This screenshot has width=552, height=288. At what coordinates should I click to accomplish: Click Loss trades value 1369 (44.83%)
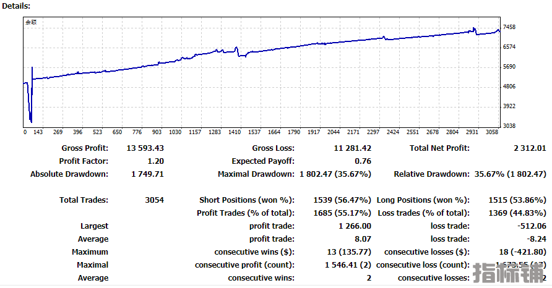pyautogui.click(x=517, y=213)
